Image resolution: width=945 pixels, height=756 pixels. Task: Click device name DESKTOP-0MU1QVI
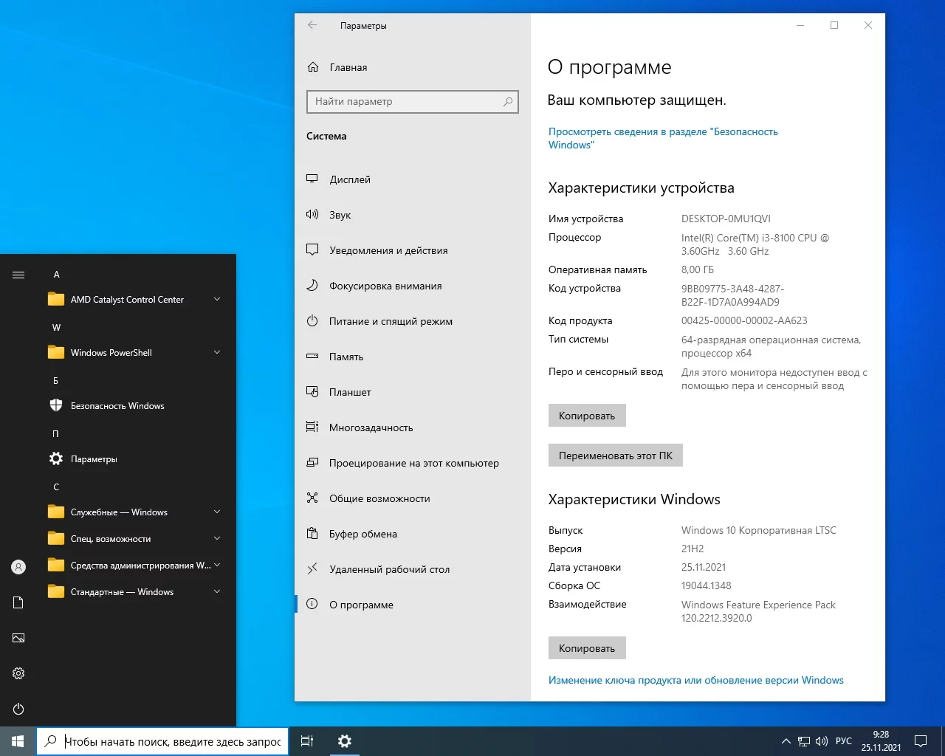[726, 219]
